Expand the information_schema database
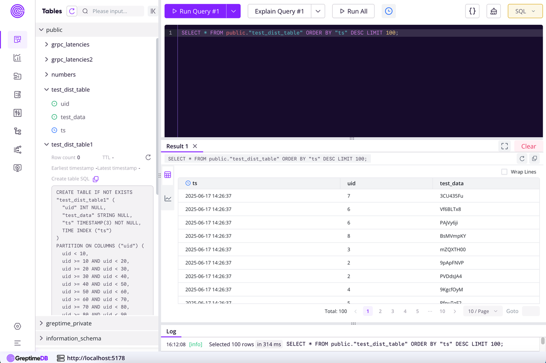Viewport: 546px width, 363px height. click(41, 338)
